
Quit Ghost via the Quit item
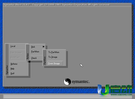point(13,73)
